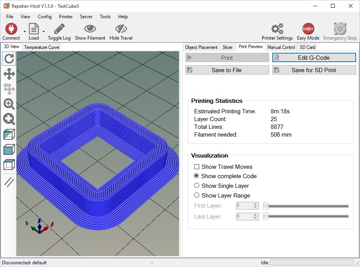The width and height of the screenshot is (360, 267).
Task: Toggle the log with the pencil icon
Action: click(59, 29)
